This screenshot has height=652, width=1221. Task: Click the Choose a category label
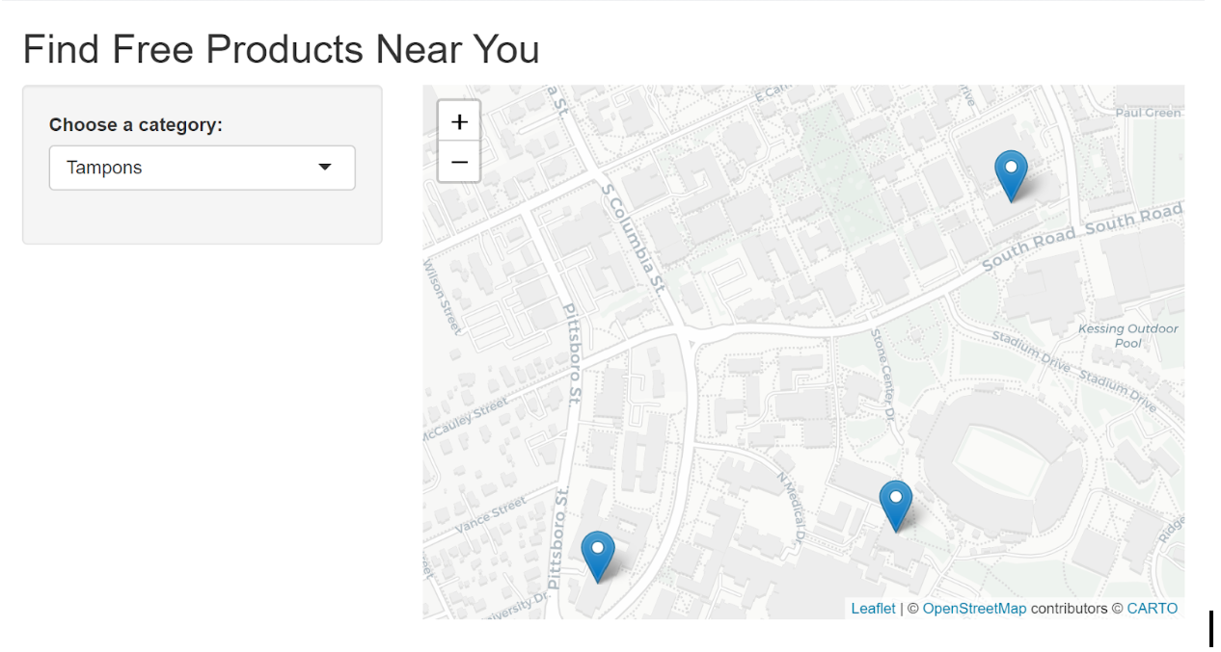click(x=136, y=125)
